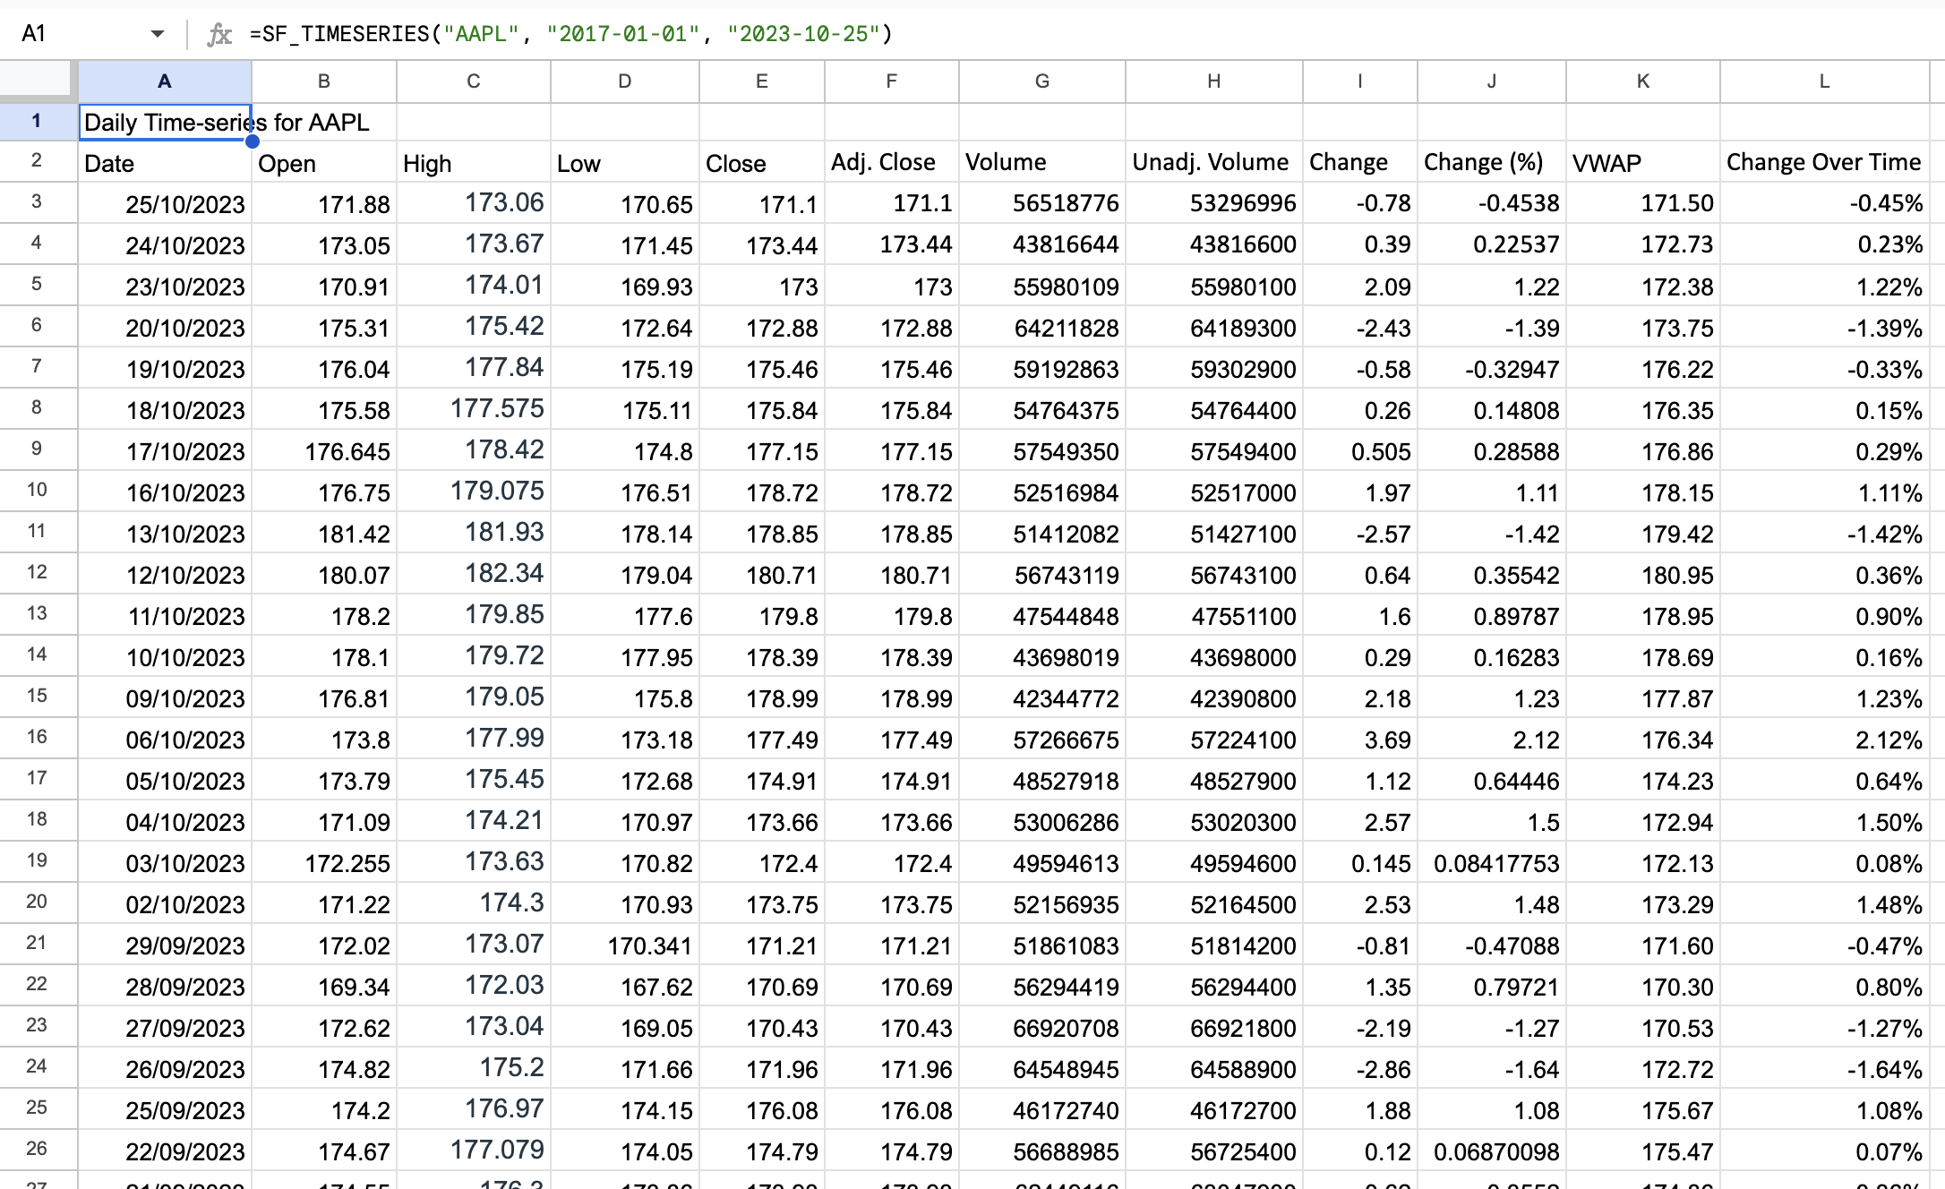
Task: Click VWAP value 180.95
Action: pos(1643,574)
